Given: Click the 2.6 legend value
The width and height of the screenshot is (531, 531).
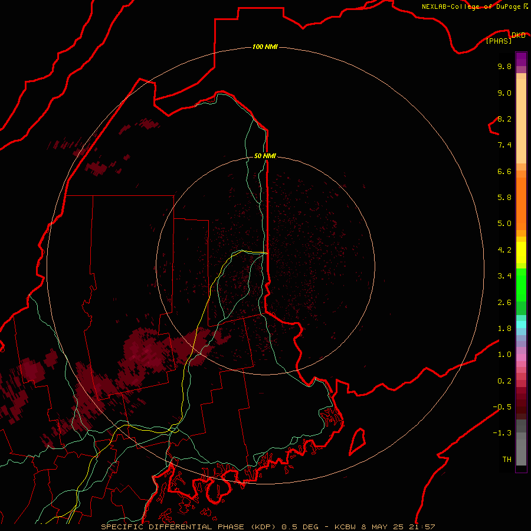Looking at the screenshot, I should pos(504,302).
